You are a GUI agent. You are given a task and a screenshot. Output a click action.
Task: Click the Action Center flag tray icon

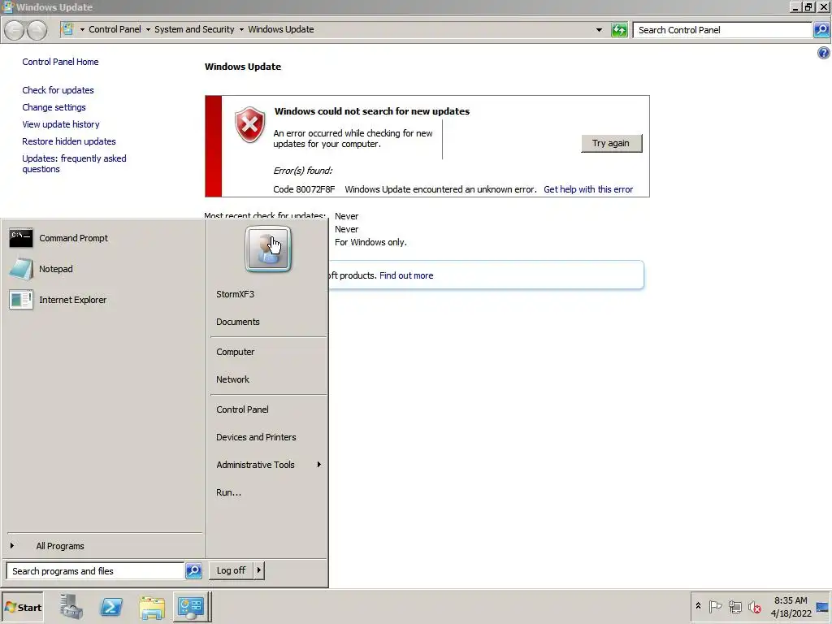coord(715,606)
